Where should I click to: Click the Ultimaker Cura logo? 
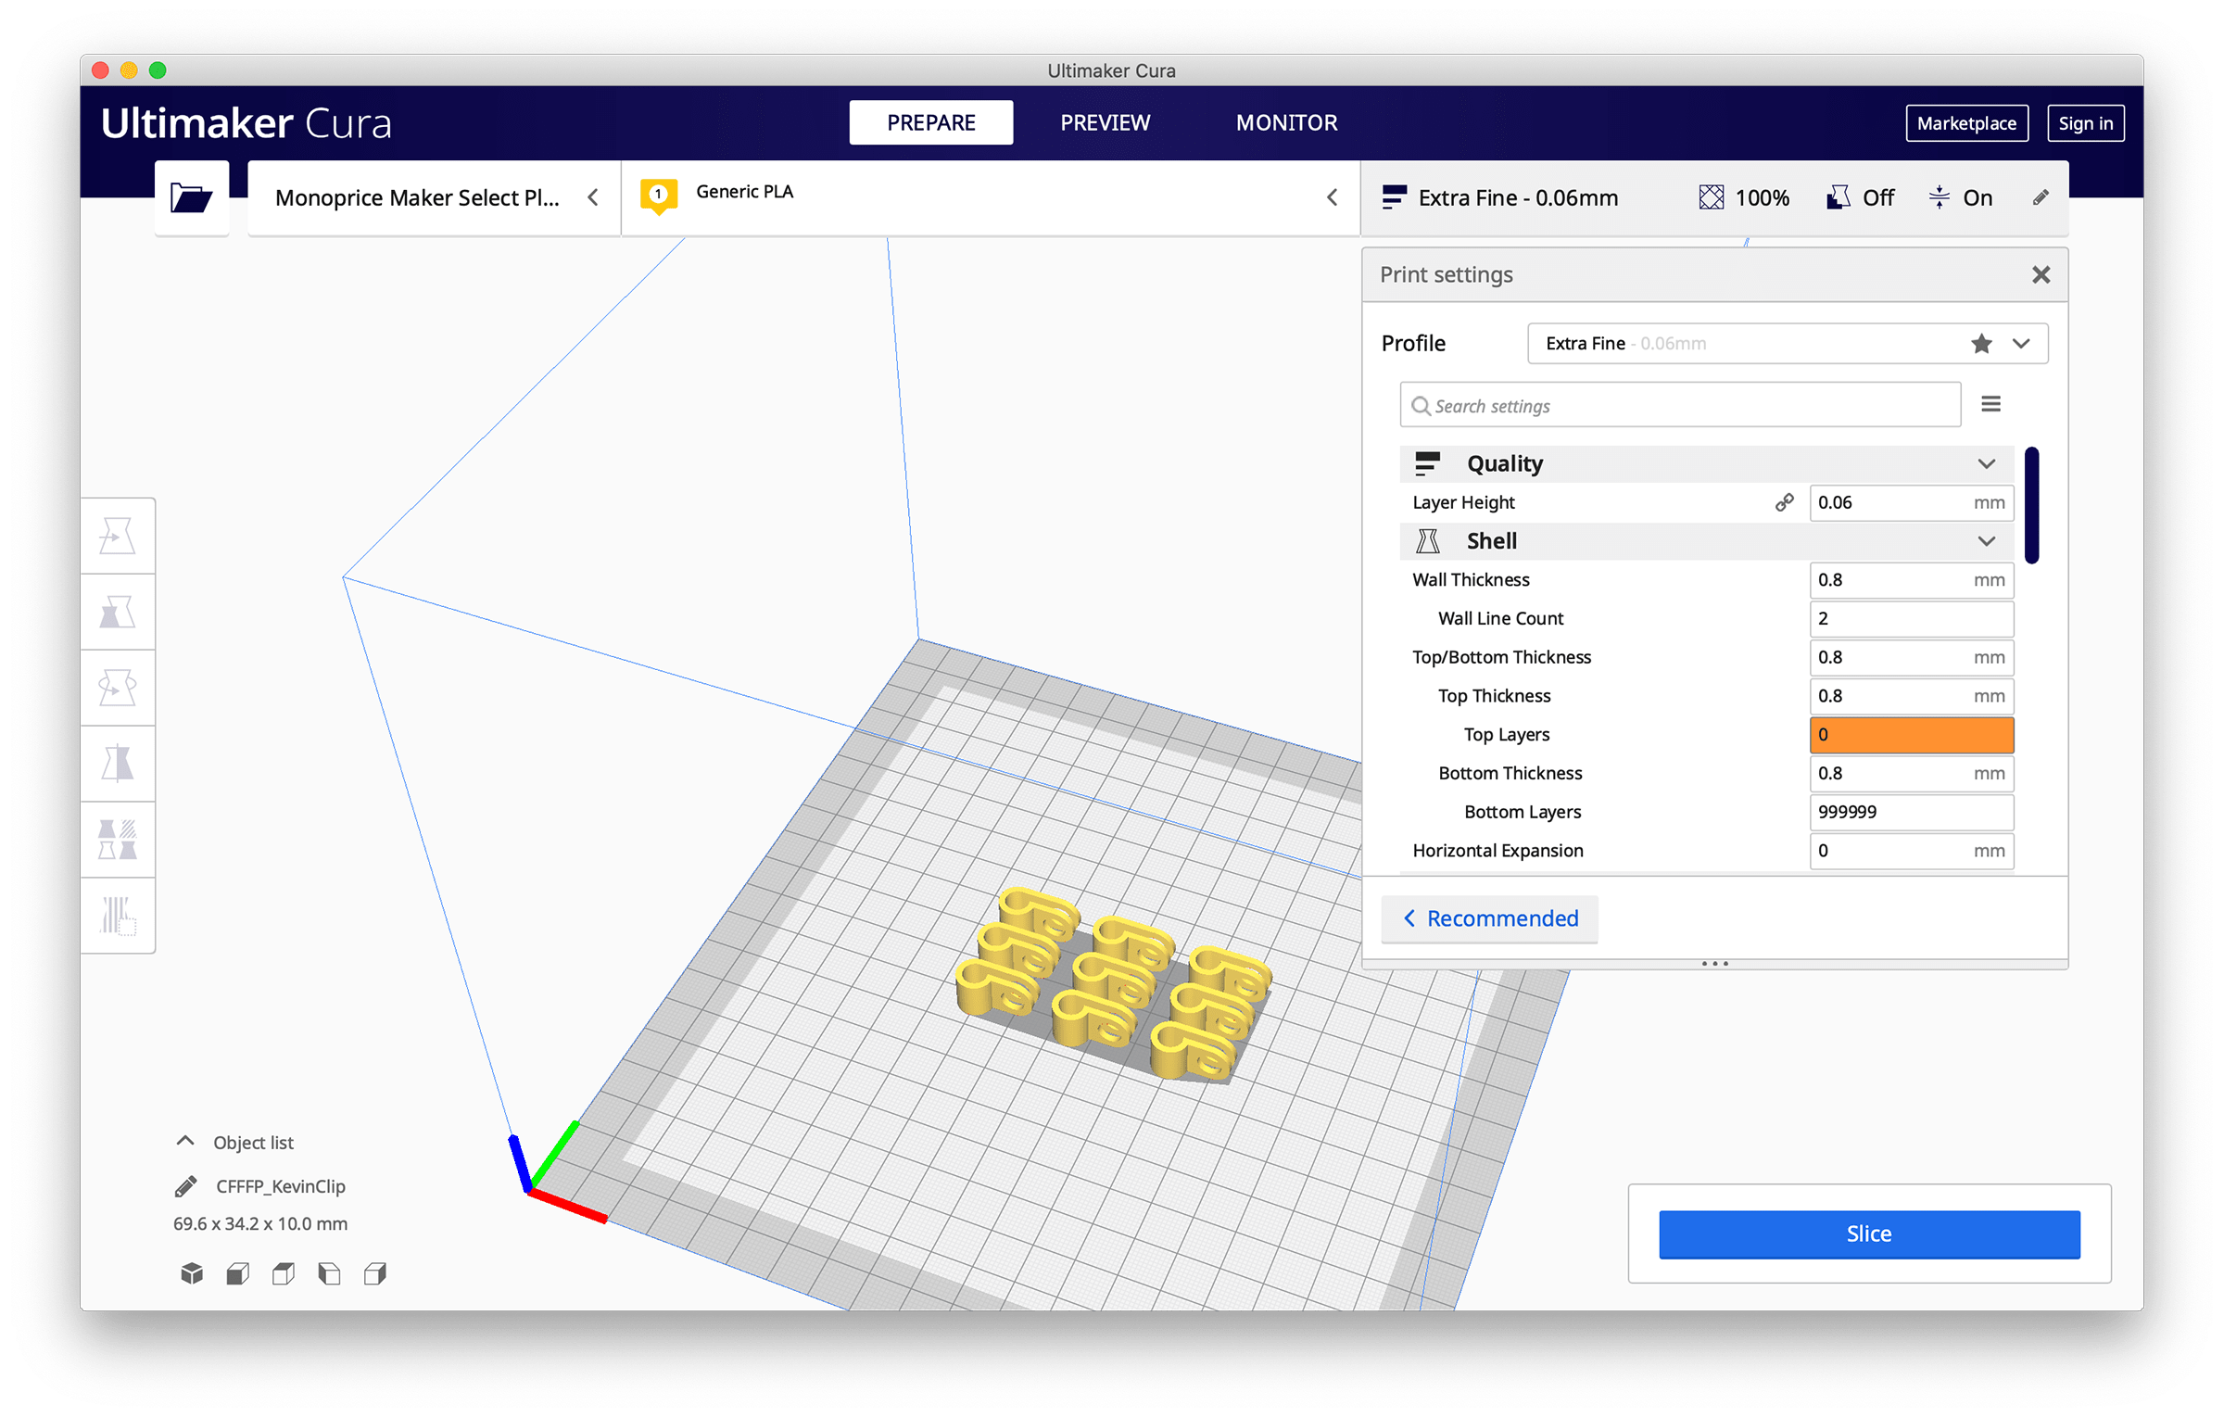coord(246,123)
